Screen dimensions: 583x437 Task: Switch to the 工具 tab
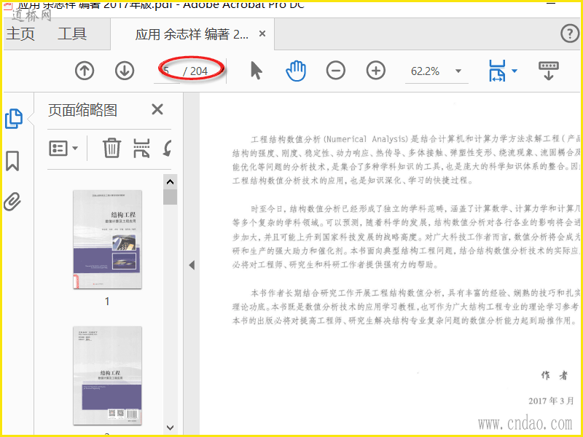(72, 34)
